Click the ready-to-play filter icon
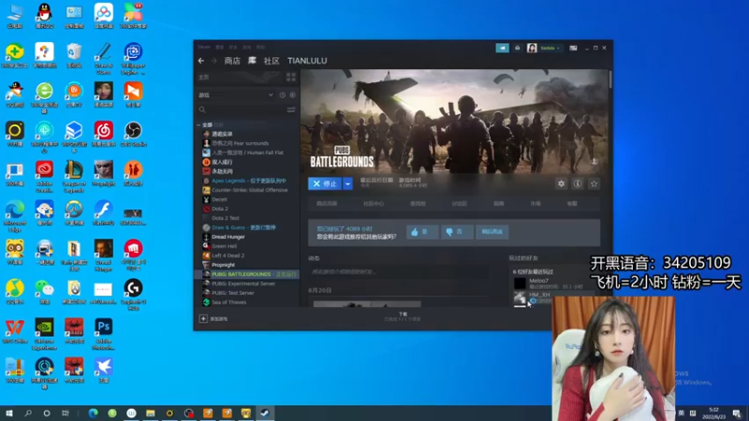Screen dimensions: 749x421 click(x=292, y=95)
